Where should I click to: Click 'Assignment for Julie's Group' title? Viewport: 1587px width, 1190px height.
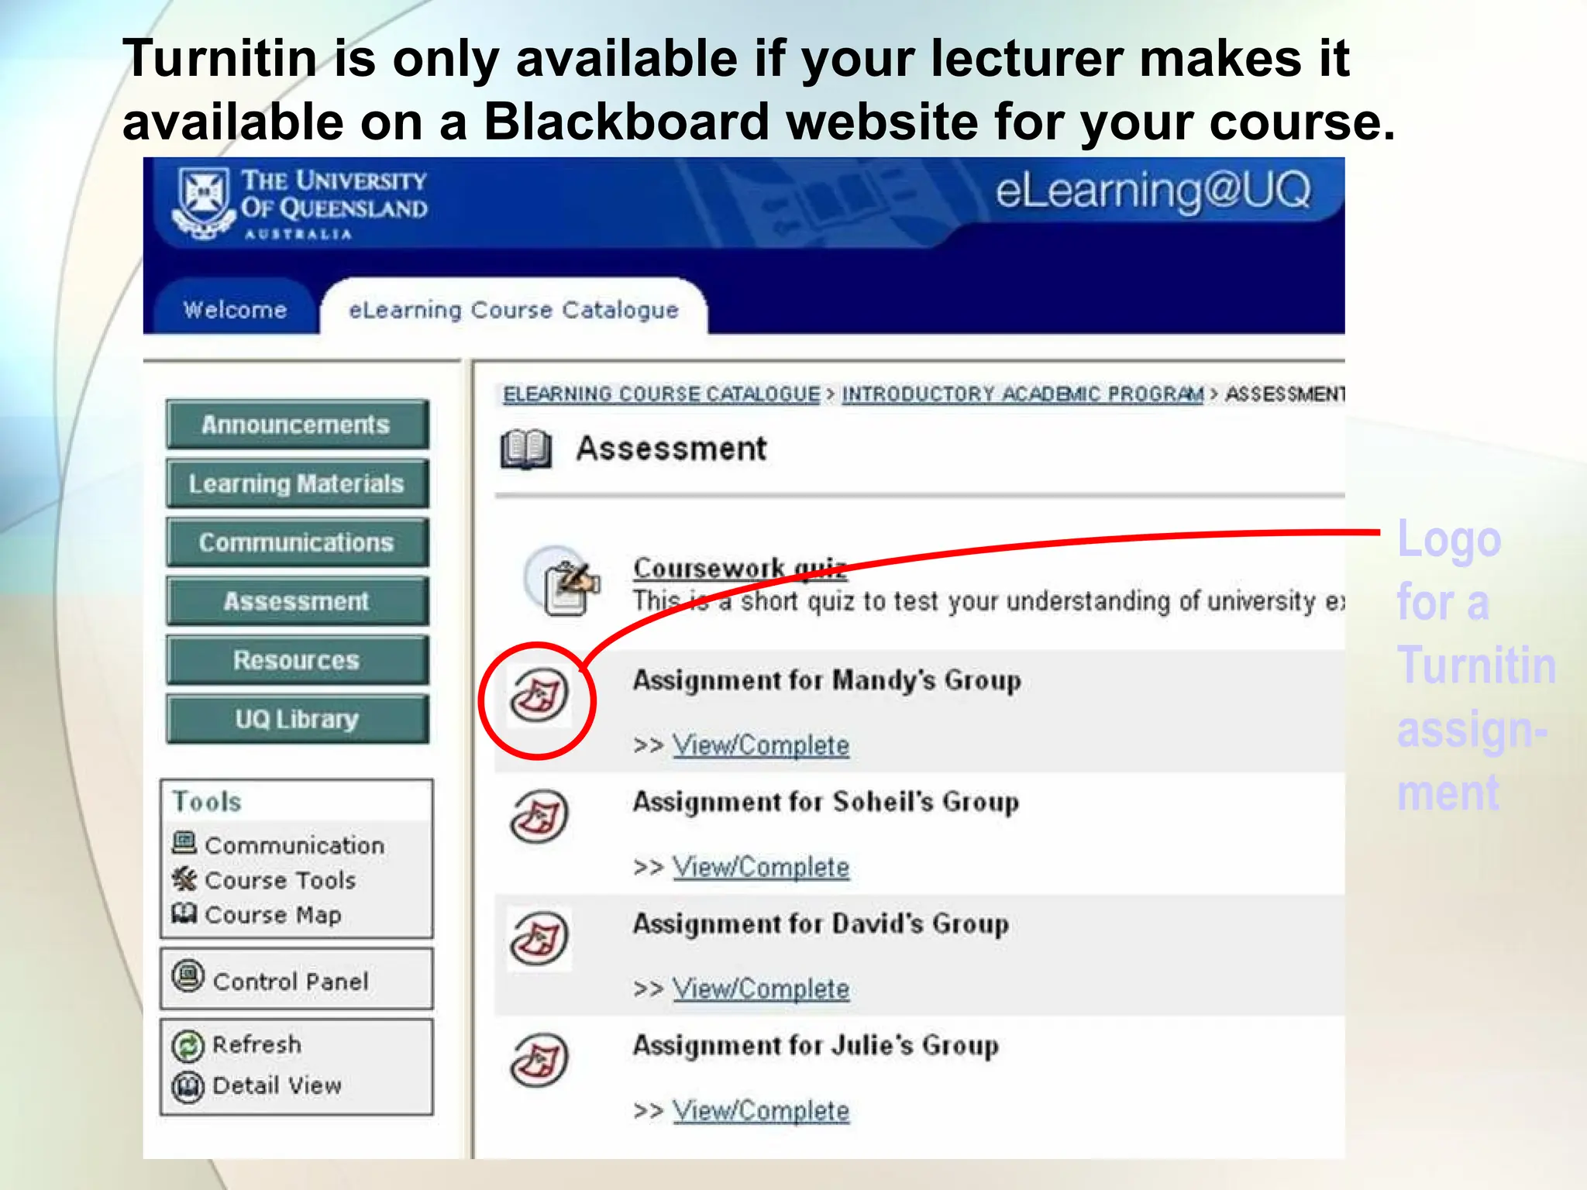point(816,1046)
